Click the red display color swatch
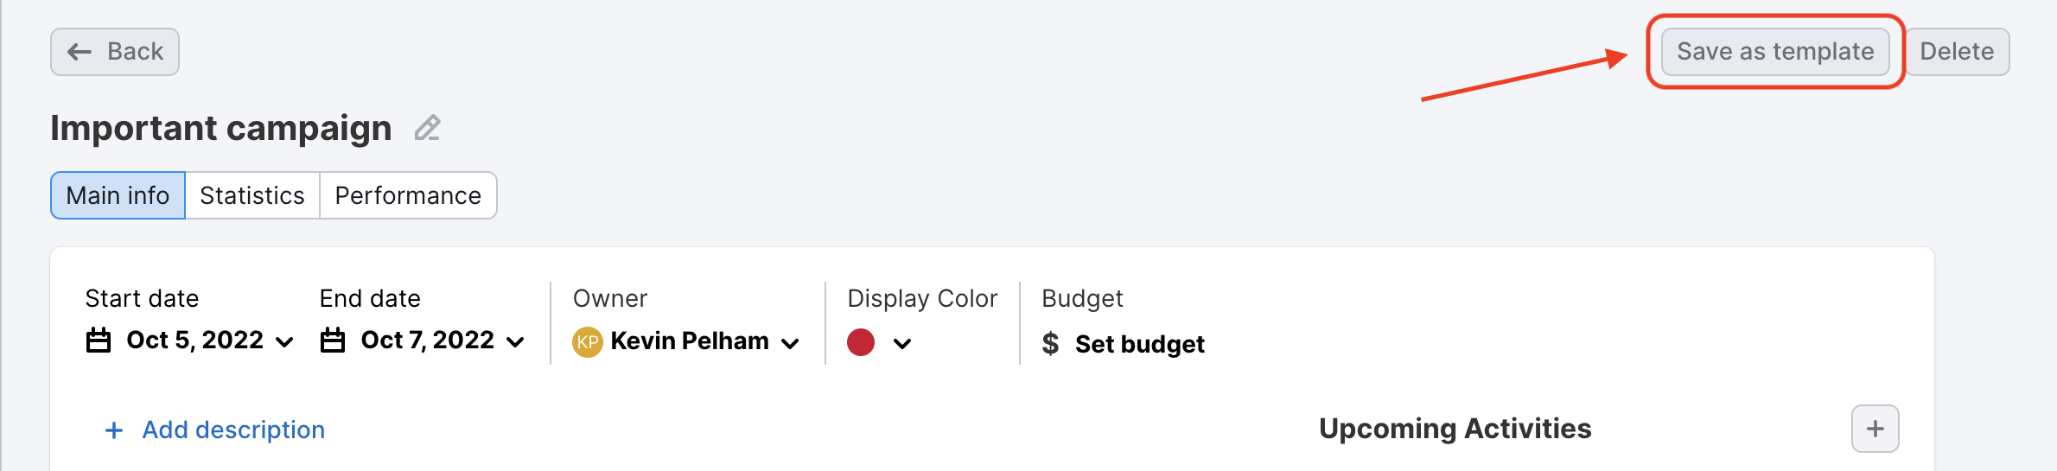Image resolution: width=2057 pixels, height=471 pixels. tap(861, 342)
